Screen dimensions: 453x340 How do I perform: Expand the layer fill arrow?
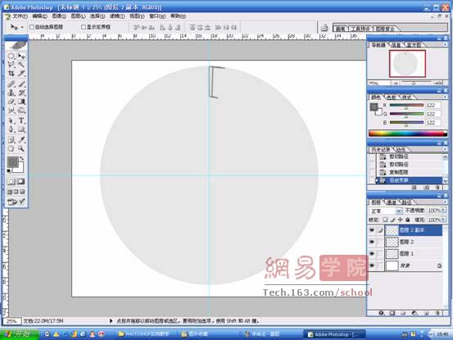(x=443, y=220)
